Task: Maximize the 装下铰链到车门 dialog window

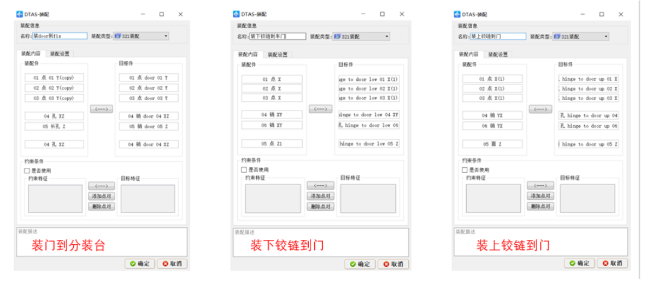Action: 382,14
